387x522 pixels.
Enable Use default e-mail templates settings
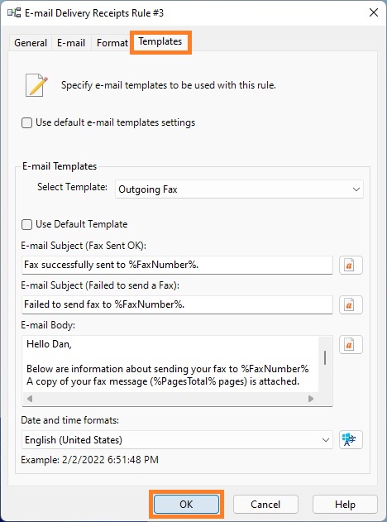26,122
